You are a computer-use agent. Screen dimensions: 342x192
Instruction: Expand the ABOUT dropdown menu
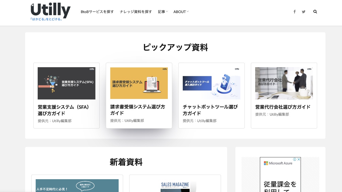pos(181,12)
